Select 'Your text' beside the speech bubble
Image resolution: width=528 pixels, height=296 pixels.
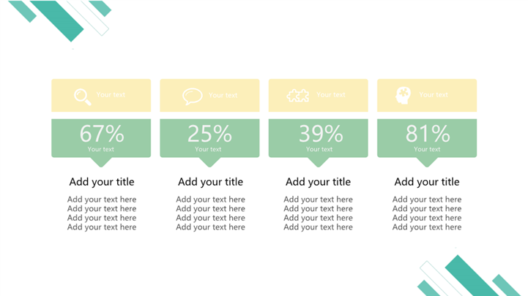tap(223, 95)
